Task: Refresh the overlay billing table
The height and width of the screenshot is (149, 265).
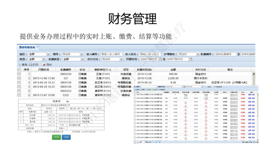Action: 160,142
